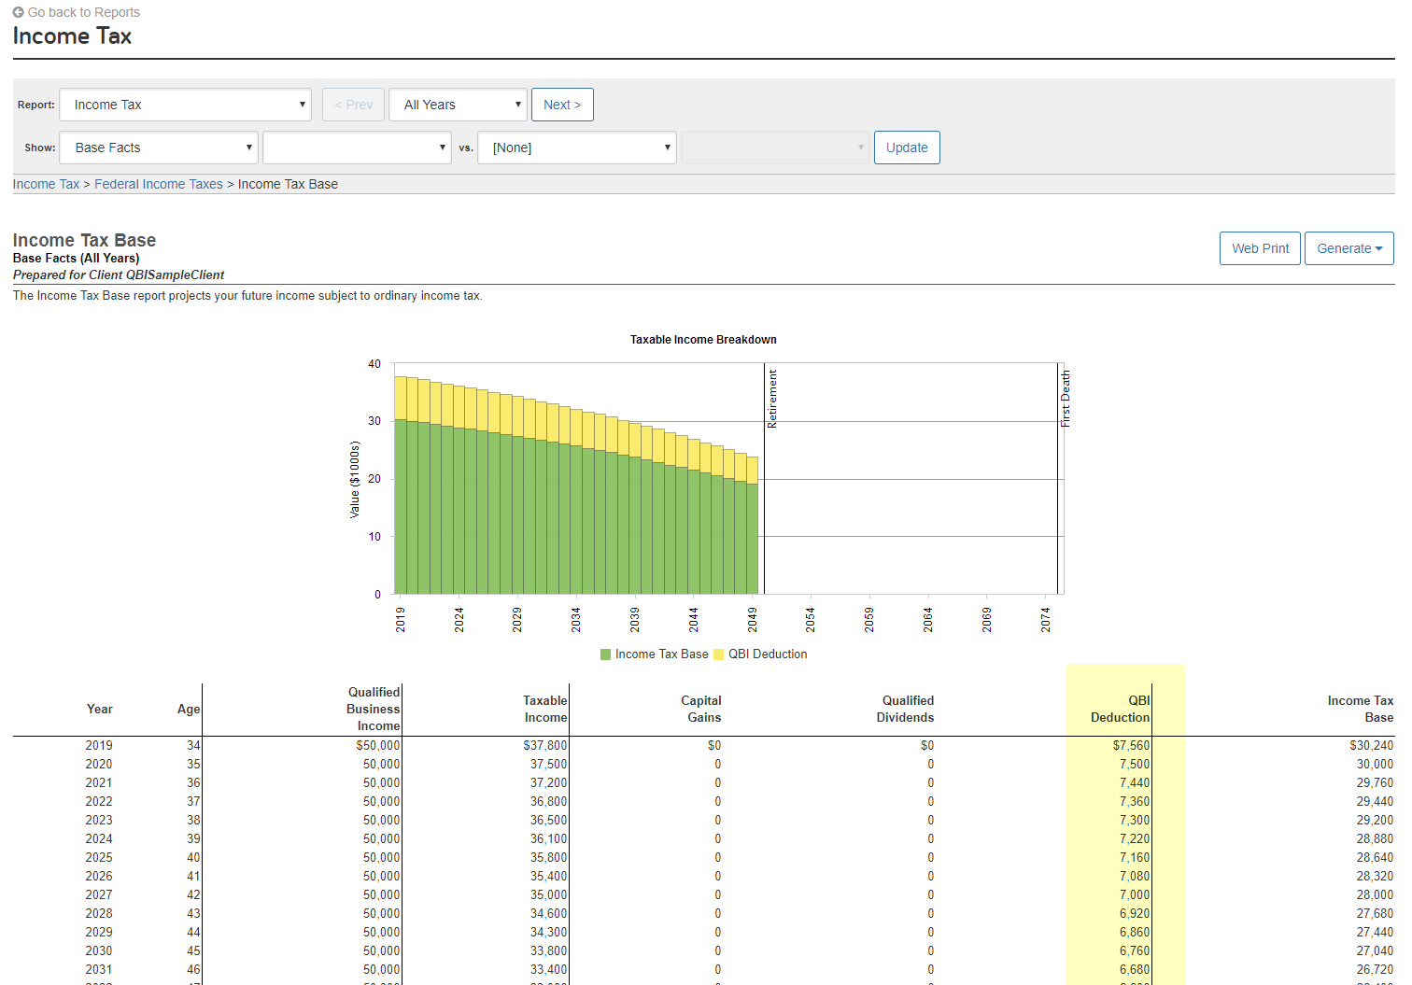Go back to Reports link
Screen dimensions: 1412x985
[x=84, y=12]
